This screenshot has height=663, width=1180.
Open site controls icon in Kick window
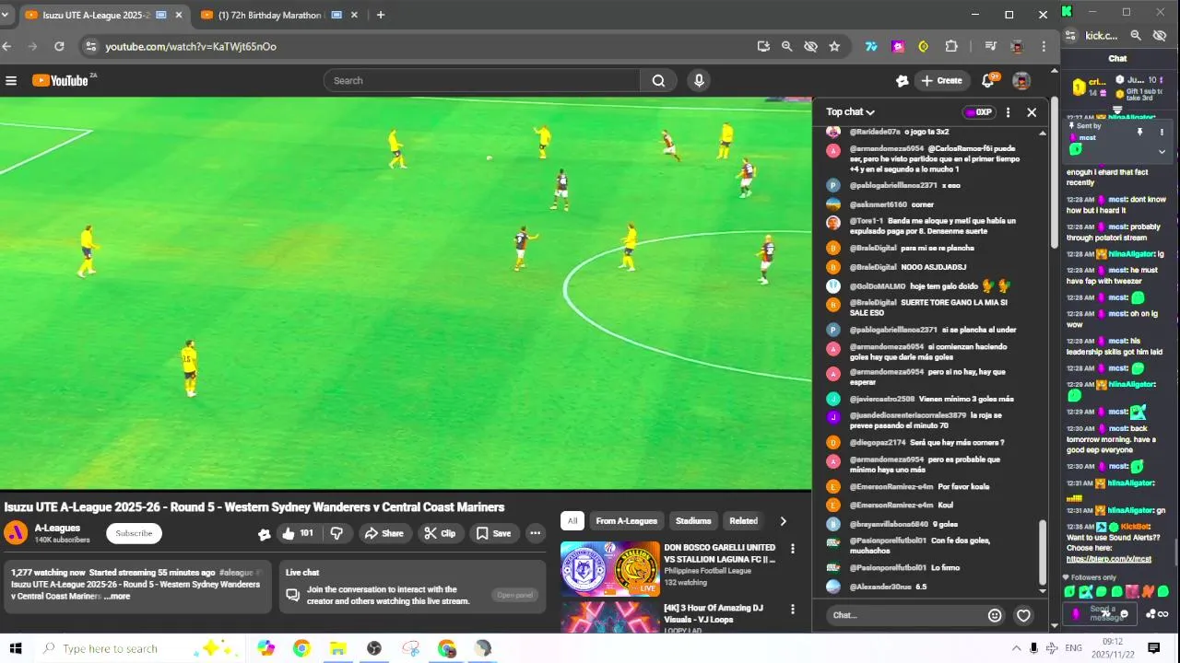1070,36
